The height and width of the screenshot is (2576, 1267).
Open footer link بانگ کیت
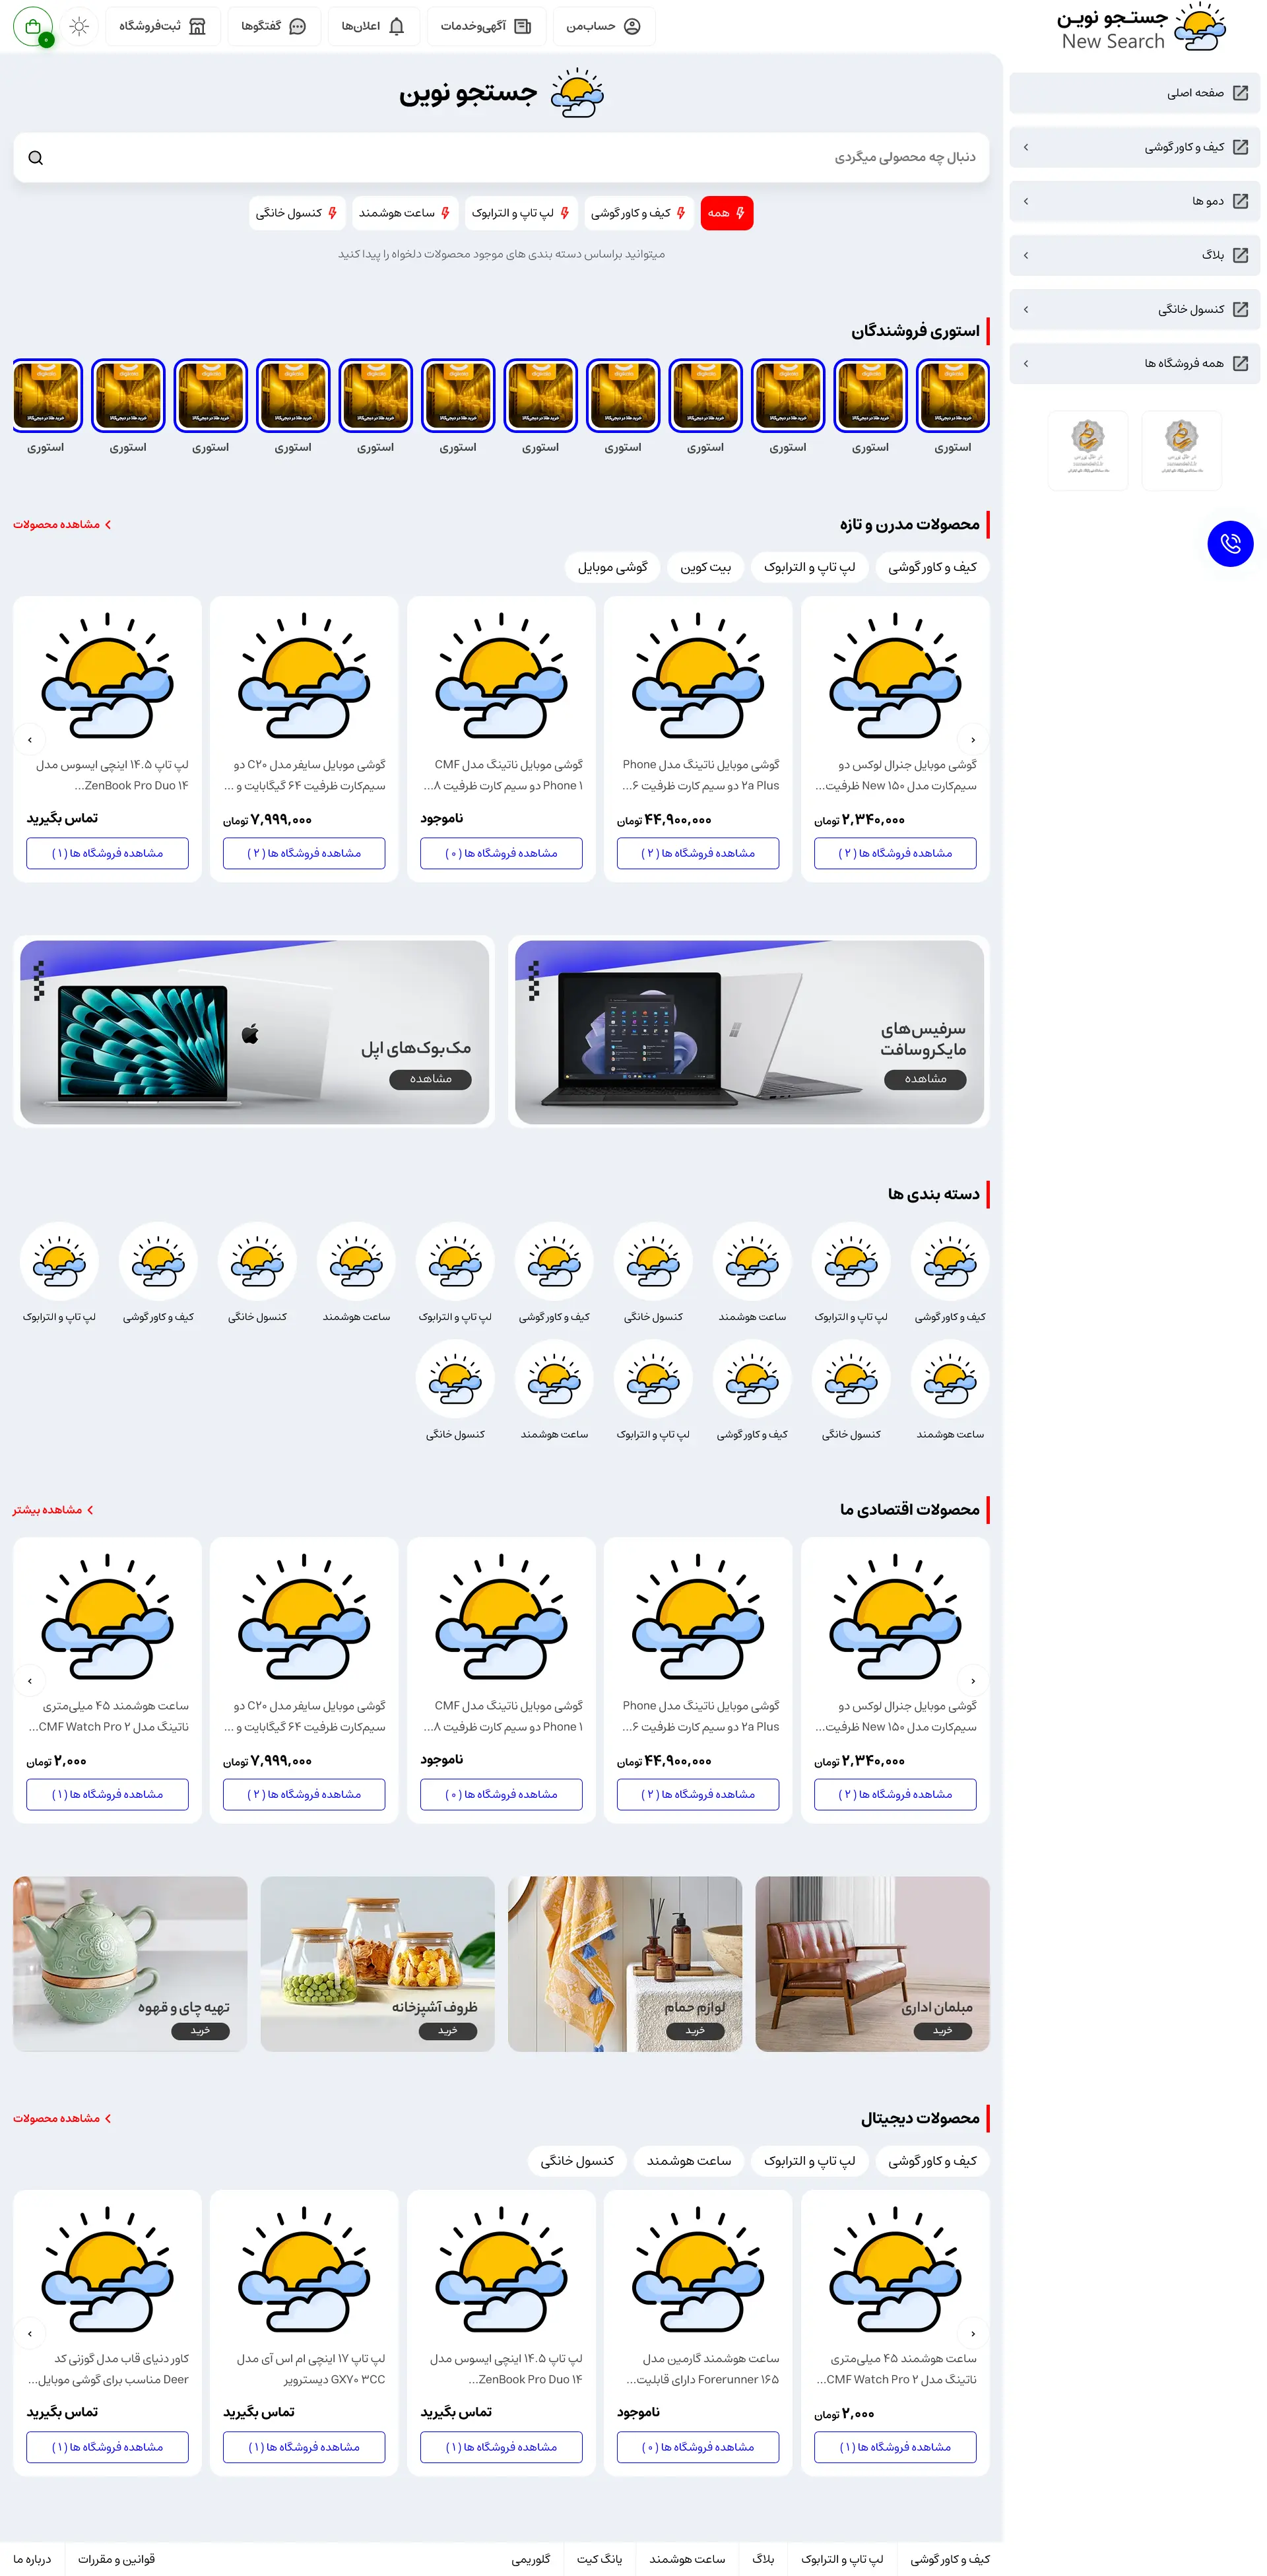599,2560
